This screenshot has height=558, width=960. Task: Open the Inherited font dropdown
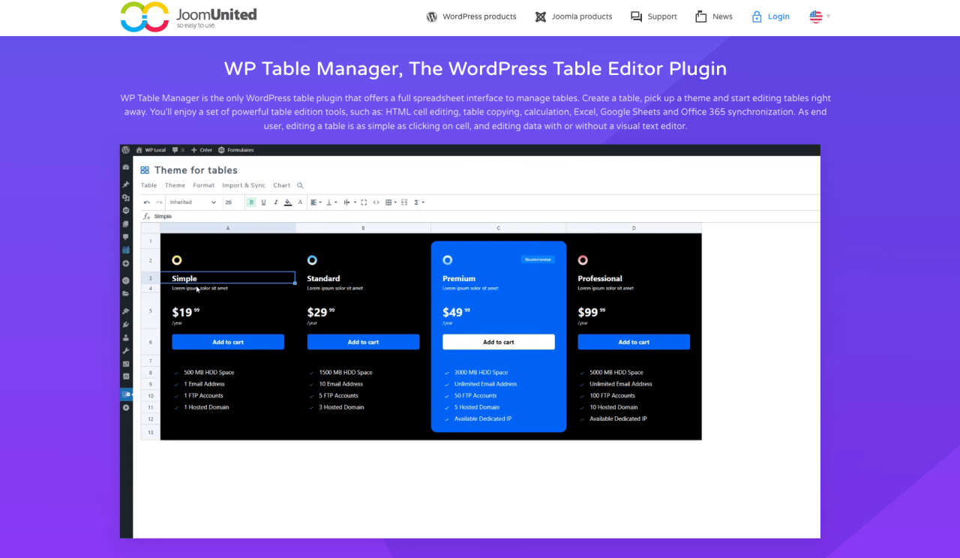(x=193, y=202)
